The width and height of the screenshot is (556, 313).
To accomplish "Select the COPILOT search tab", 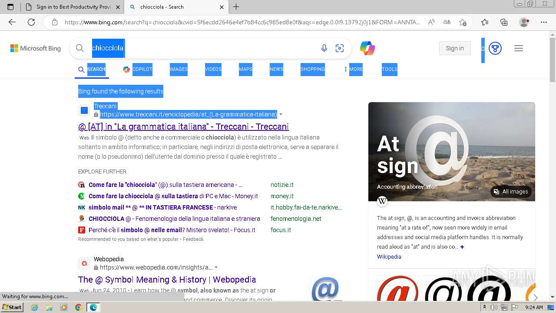I will click(x=138, y=69).
